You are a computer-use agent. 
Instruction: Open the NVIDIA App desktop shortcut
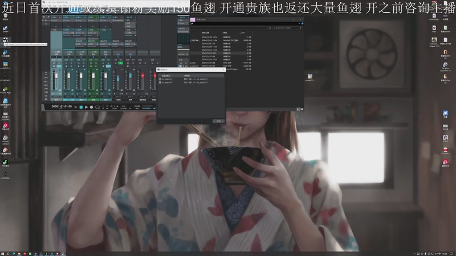coord(5,90)
